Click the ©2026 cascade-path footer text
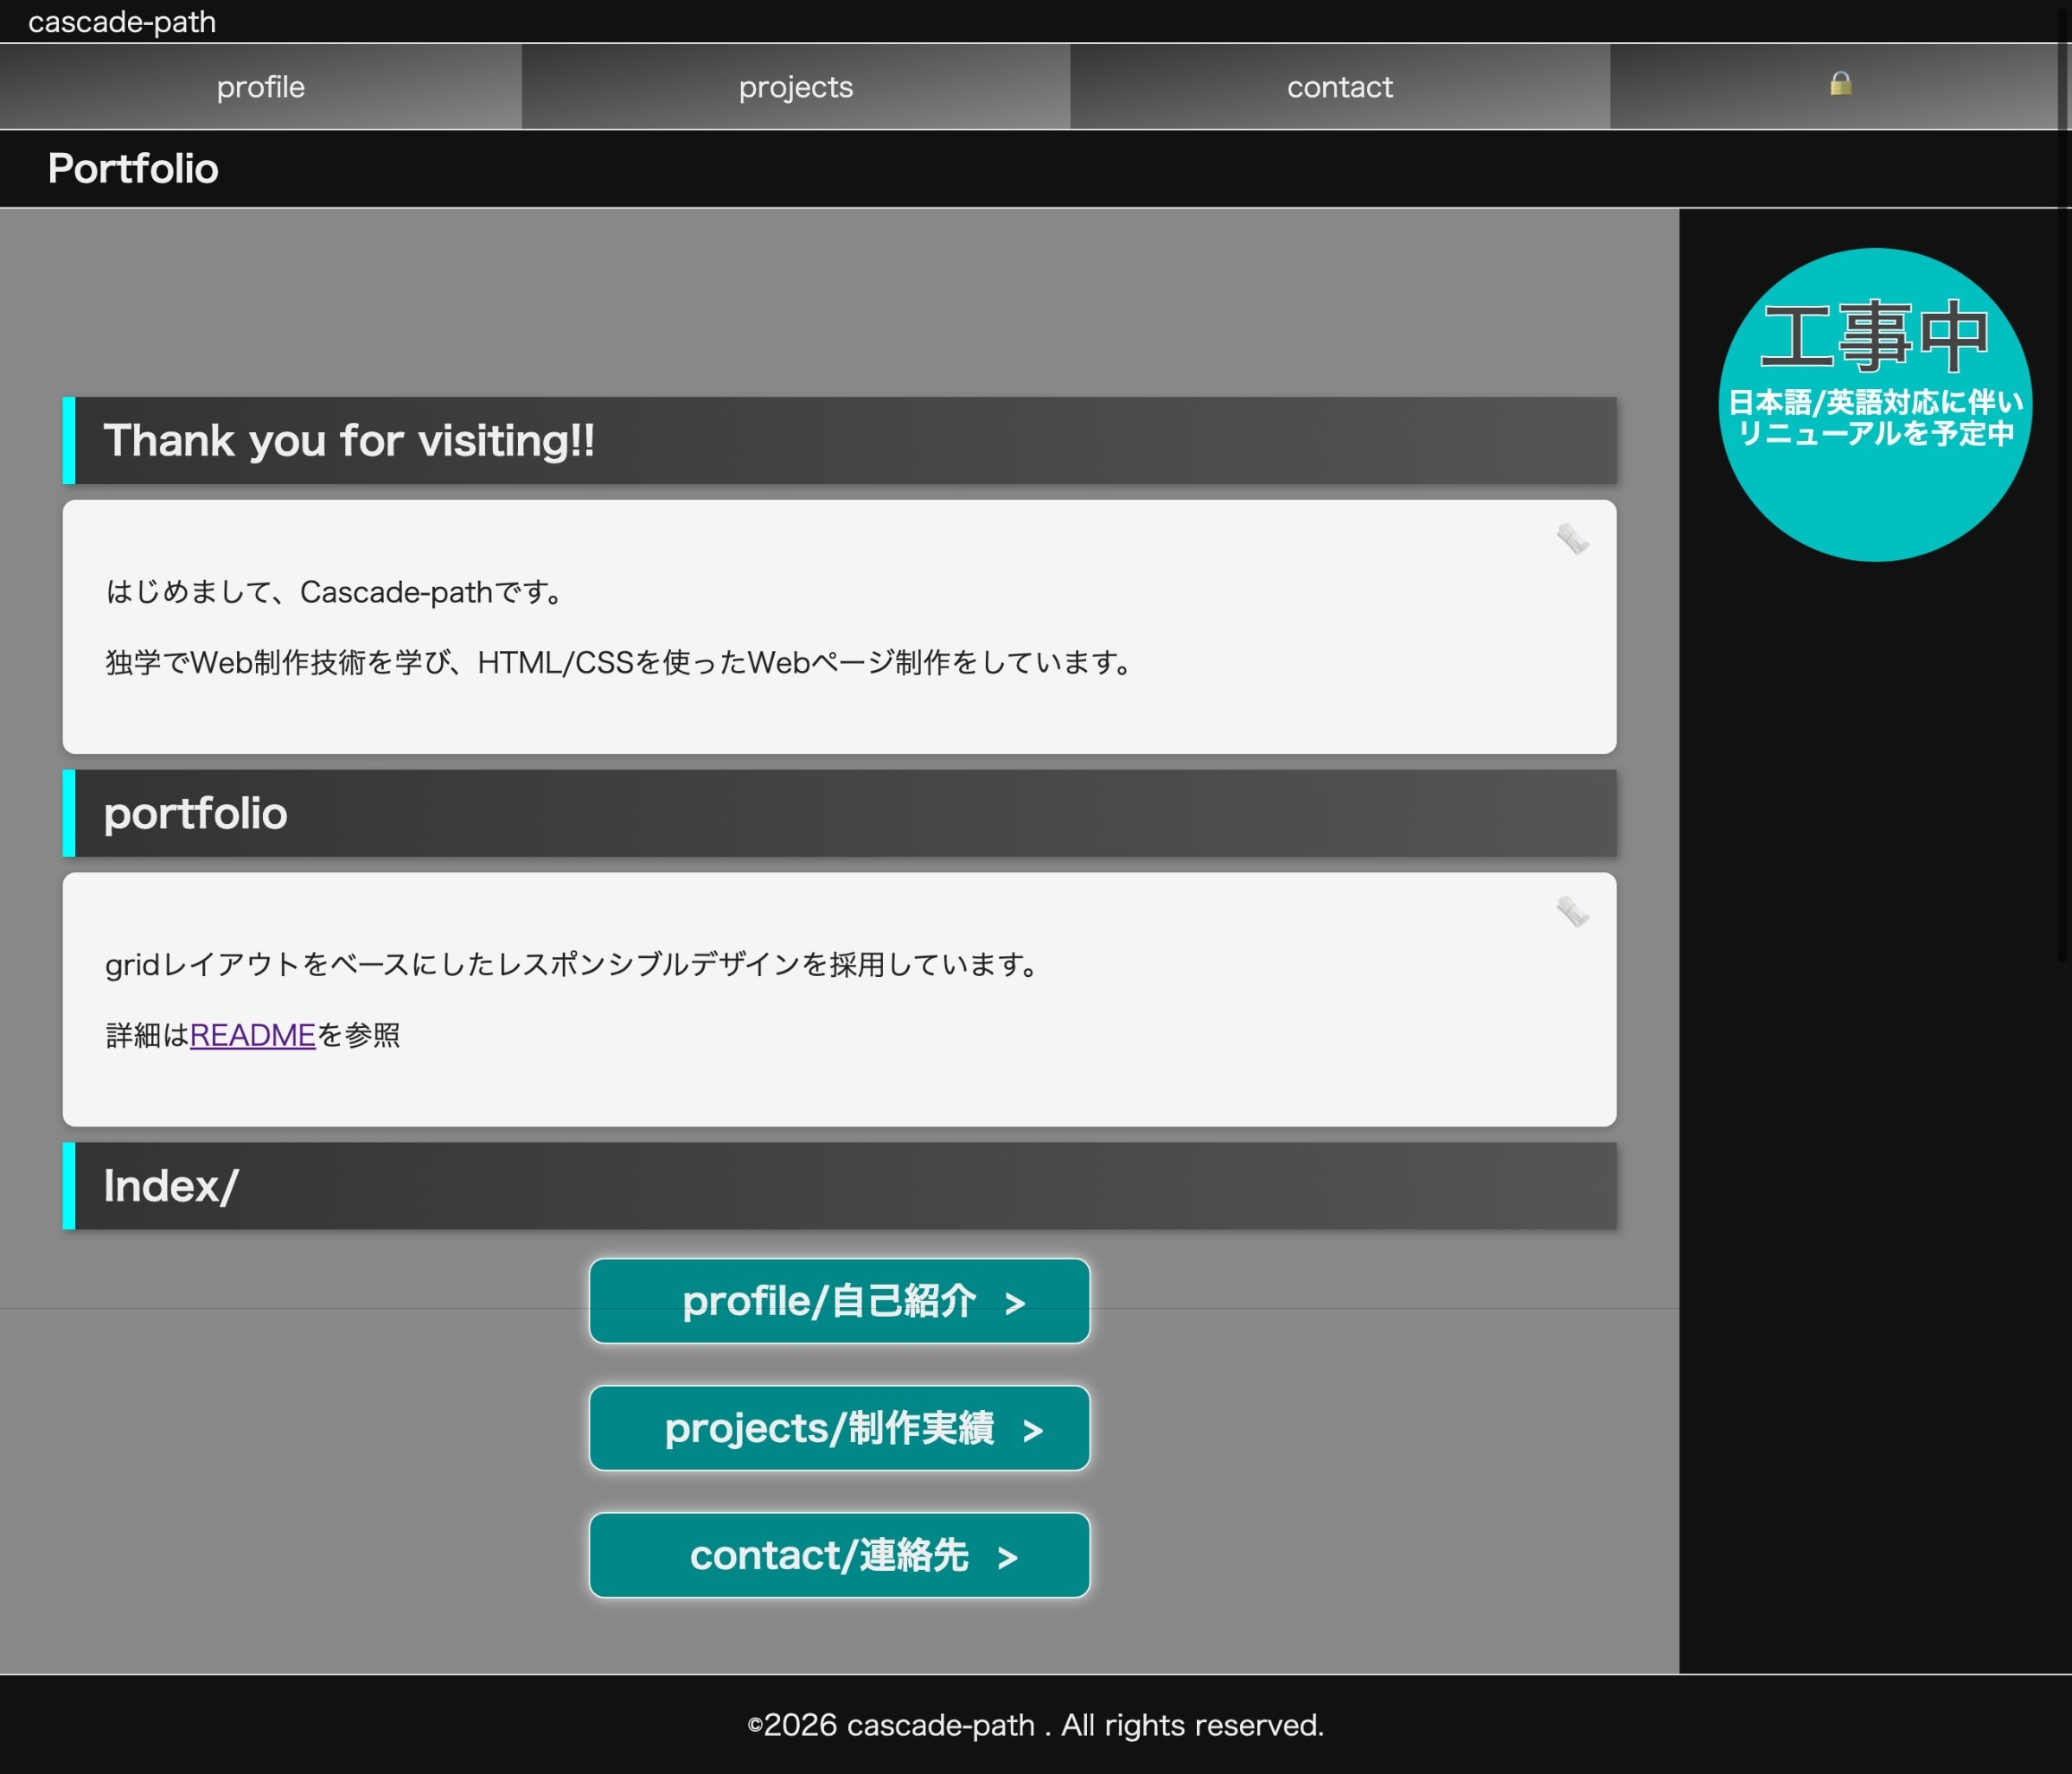 tap(1036, 1726)
